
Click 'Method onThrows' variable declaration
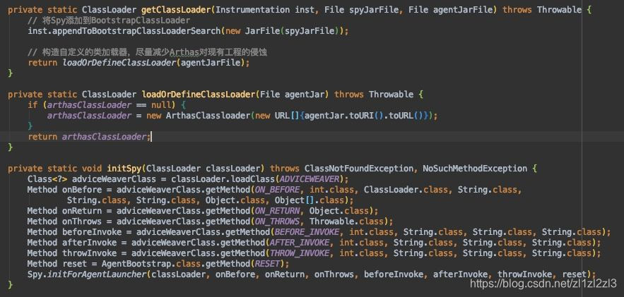[x=64, y=221]
